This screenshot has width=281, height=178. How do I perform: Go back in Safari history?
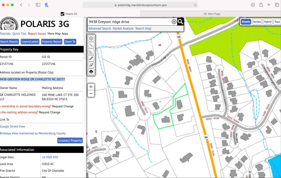click(21, 5)
